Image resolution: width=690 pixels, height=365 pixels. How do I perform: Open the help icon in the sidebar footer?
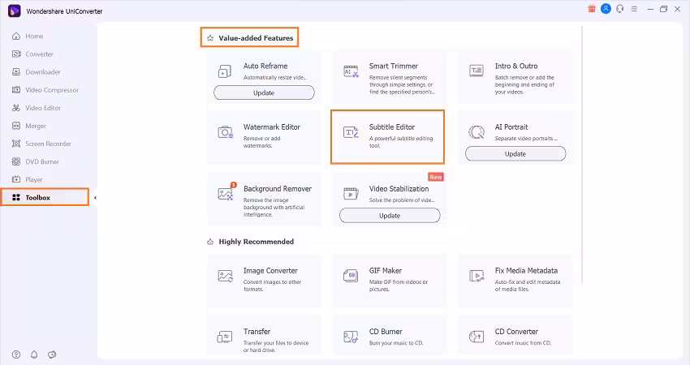click(16, 354)
